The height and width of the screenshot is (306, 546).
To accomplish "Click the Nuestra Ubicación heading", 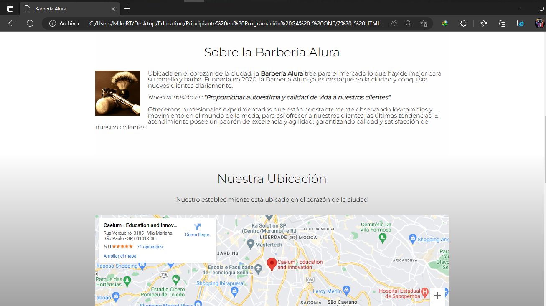I will tap(272, 179).
